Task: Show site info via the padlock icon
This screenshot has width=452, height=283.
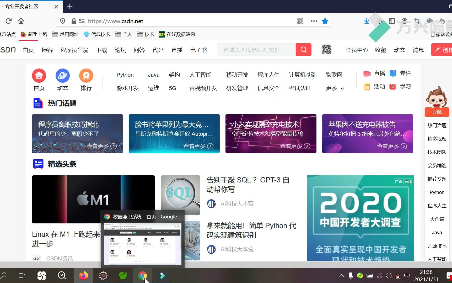Action: (74, 21)
